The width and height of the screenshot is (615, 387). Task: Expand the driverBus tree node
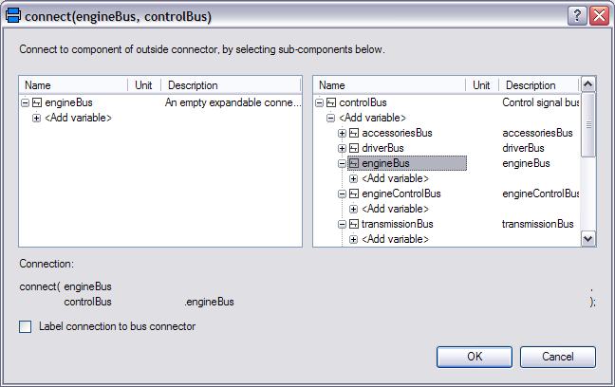(x=342, y=148)
